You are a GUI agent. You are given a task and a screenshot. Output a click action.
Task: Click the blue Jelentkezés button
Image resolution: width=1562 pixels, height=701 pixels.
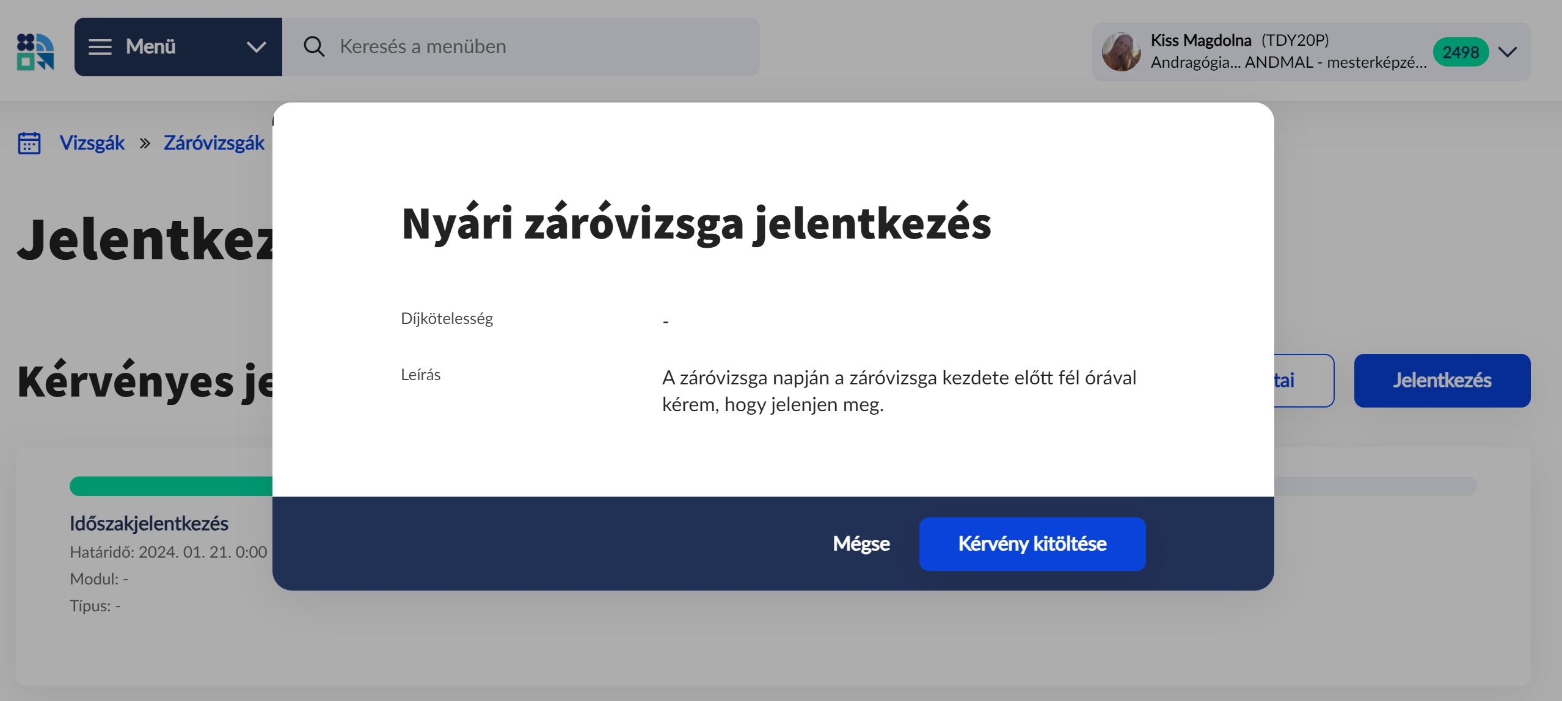pos(1442,381)
